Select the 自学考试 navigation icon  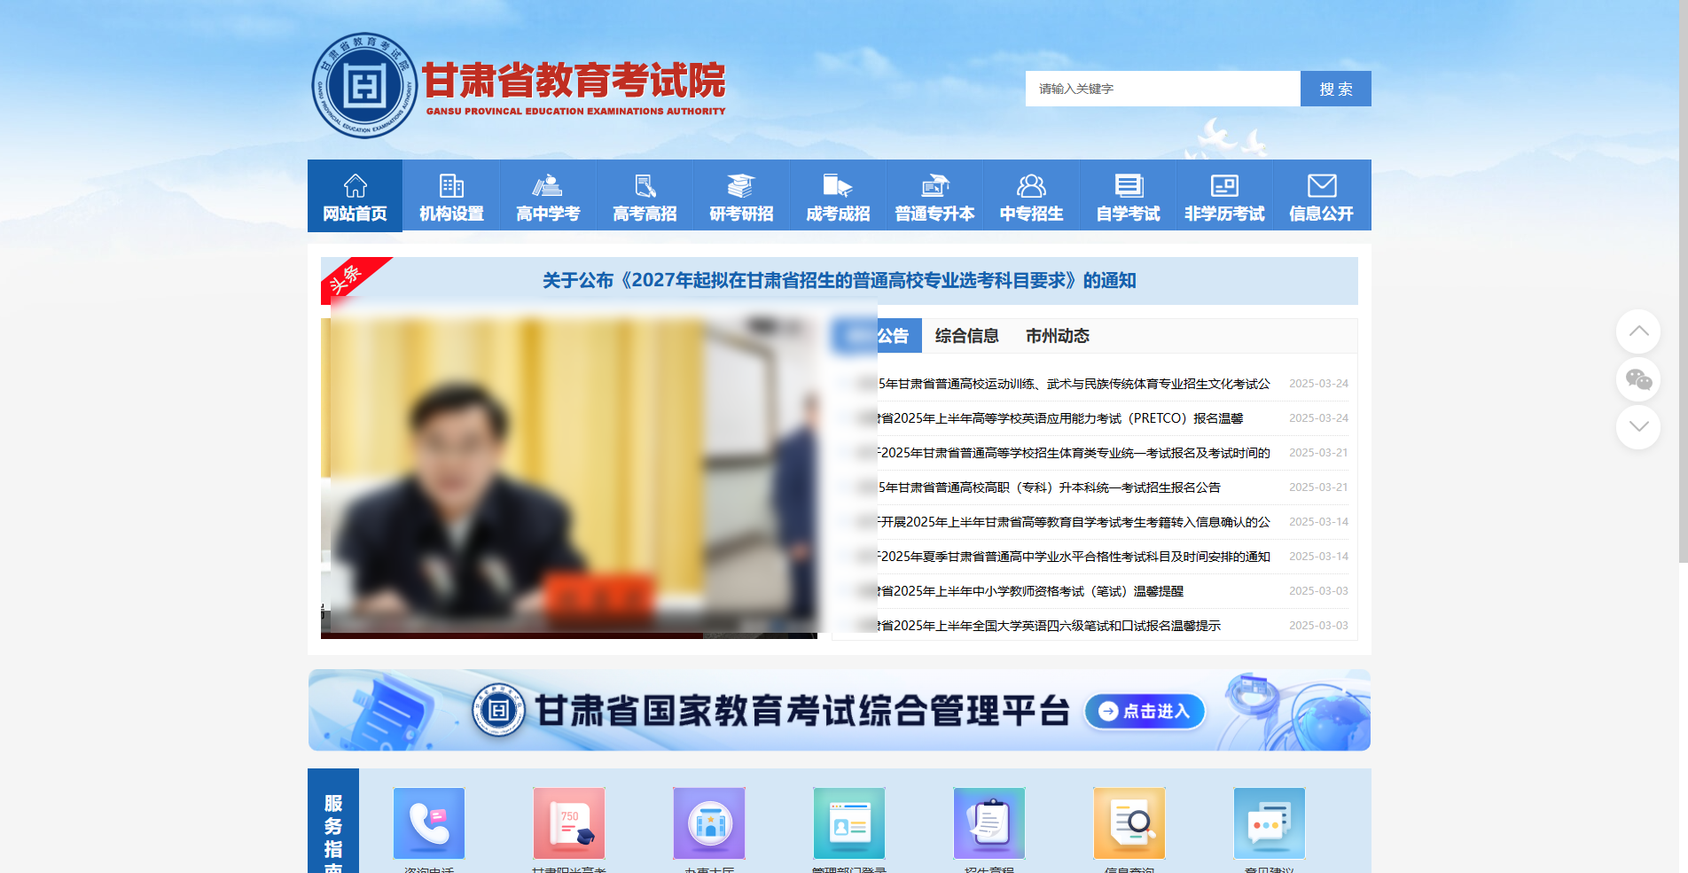point(1128,195)
